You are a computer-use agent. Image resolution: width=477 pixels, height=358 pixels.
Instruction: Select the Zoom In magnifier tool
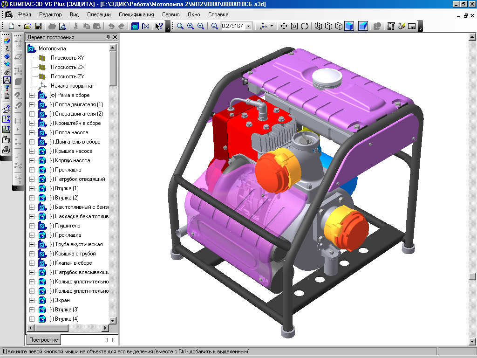(x=190, y=26)
